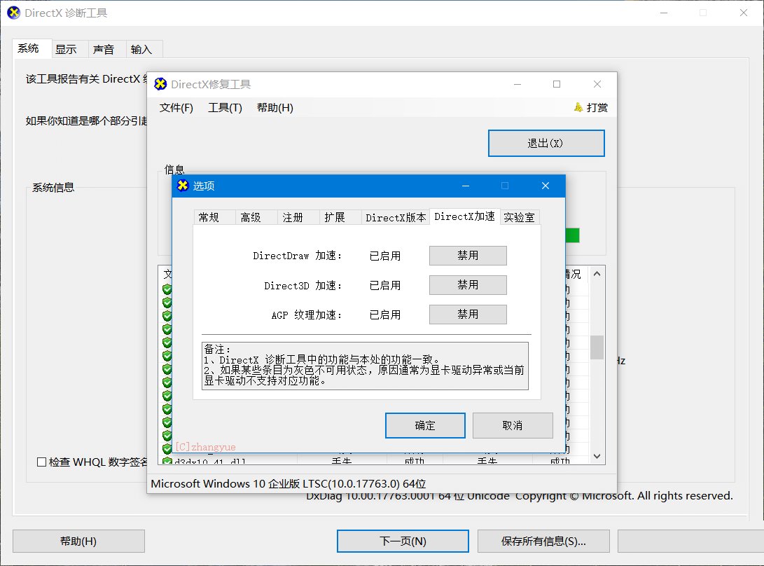Open 帮助(H) menu in repair tool
Screen dimensions: 764x566
coord(275,108)
